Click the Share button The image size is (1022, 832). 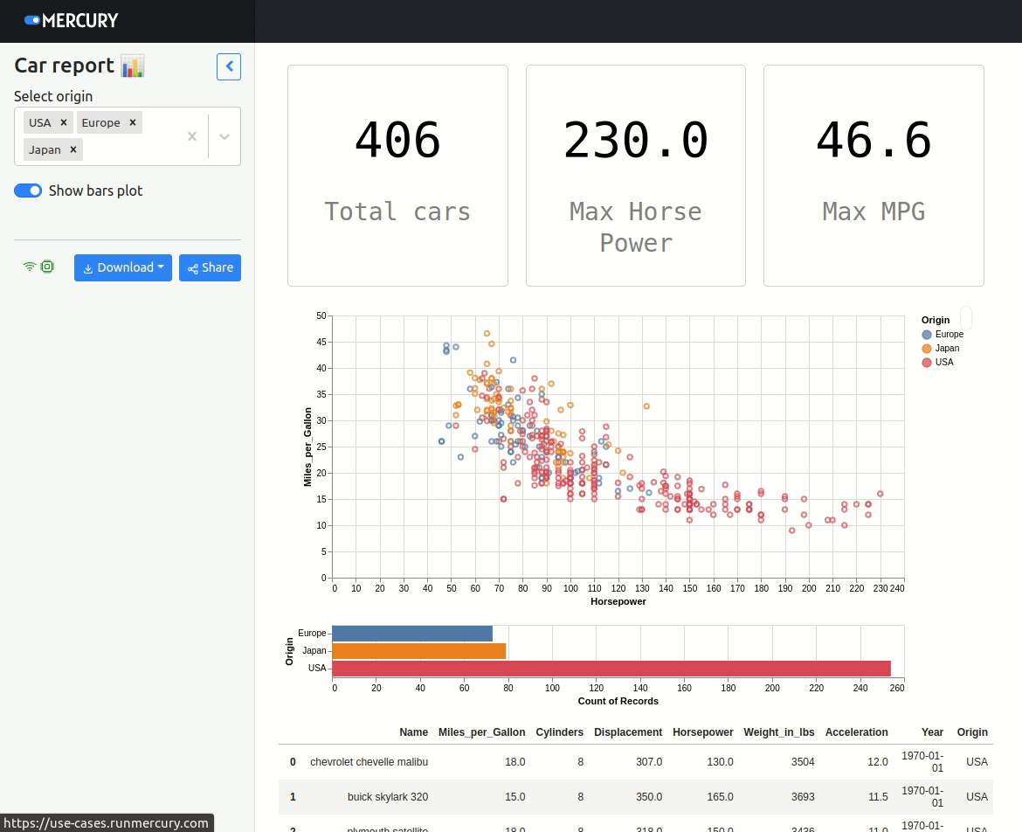pos(210,267)
